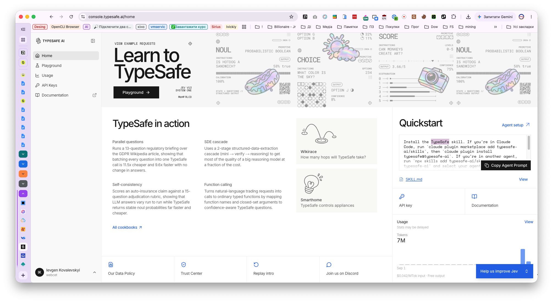Screen dimensions: 553x303
Task: Expand the orange collapsed tab group chevron
Action: coord(23,174)
